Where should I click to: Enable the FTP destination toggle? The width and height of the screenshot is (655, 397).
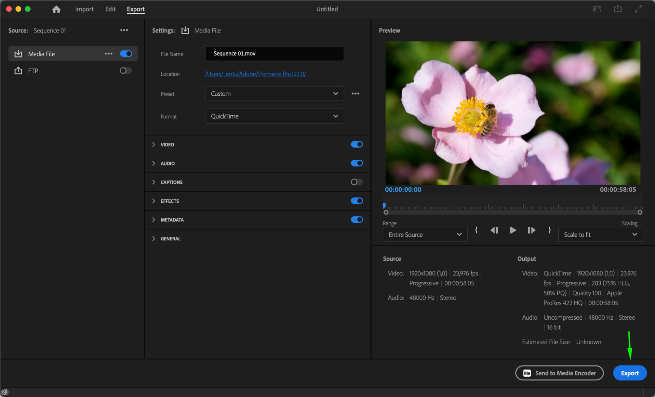point(126,71)
